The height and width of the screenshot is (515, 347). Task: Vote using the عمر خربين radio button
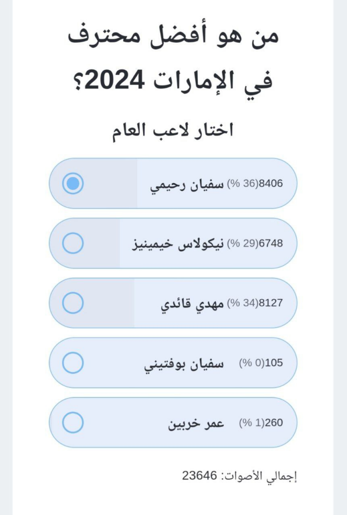click(x=73, y=423)
